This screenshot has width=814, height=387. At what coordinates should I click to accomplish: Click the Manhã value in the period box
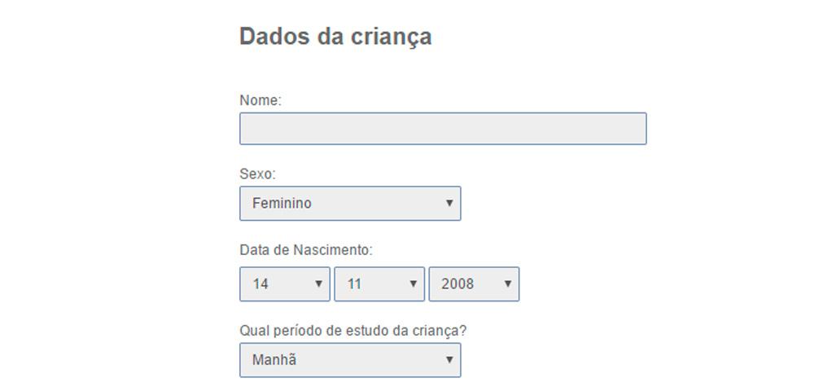[x=274, y=360]
